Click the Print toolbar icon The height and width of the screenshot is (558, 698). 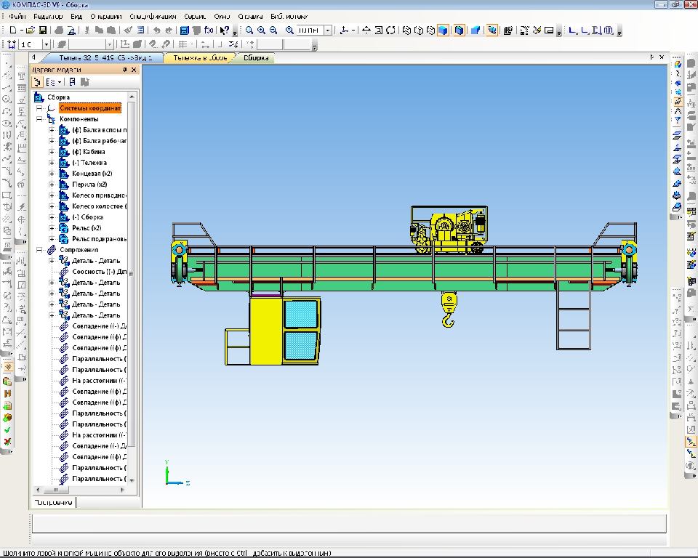click(x=60, y=31)
